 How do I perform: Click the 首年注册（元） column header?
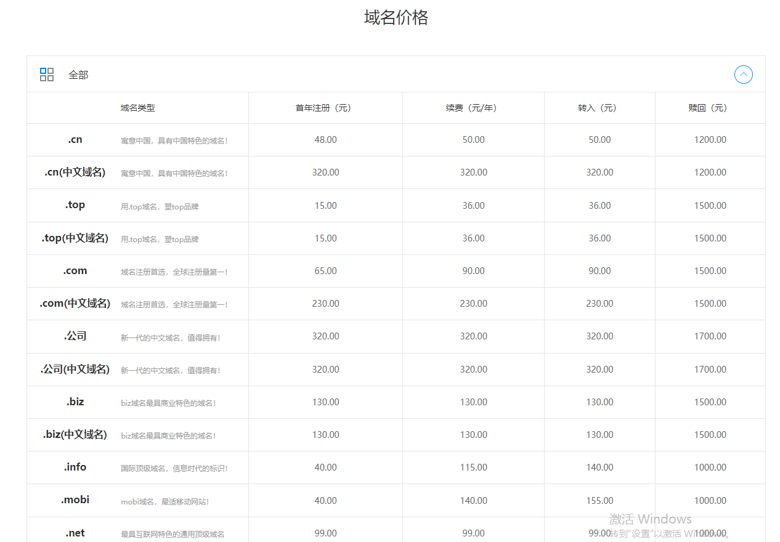[325, 108]
